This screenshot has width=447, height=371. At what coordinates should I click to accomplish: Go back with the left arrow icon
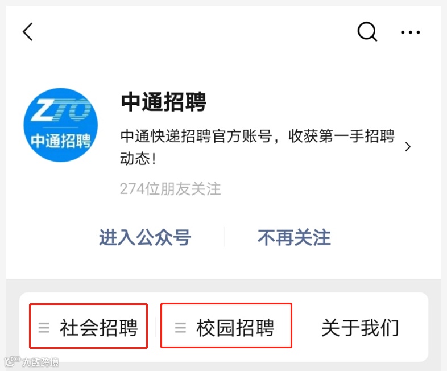pos(28,32)
